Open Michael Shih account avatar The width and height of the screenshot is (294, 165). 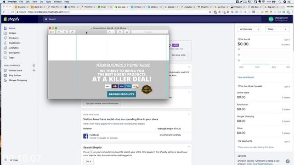pos(271,19)
